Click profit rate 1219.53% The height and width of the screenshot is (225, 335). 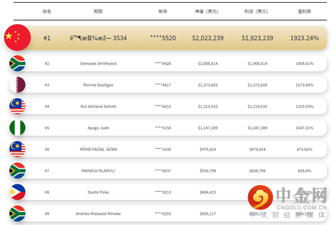(304, 106)
